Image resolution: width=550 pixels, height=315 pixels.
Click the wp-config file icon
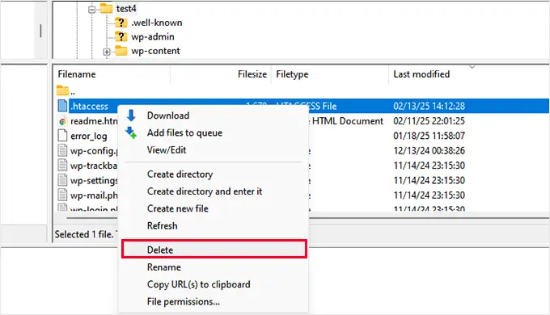click(x=62, y=150)
